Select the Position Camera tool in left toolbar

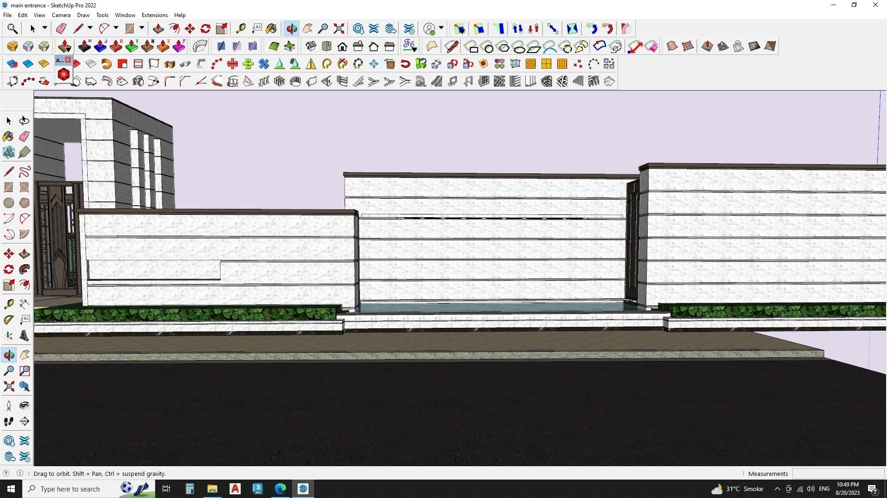point(9,406)
